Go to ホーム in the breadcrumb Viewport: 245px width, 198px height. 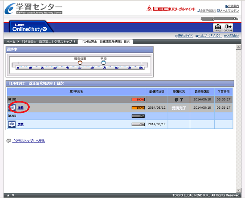(11, 41)
